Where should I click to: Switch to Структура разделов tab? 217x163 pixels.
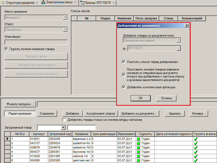[x=20, y=3]
